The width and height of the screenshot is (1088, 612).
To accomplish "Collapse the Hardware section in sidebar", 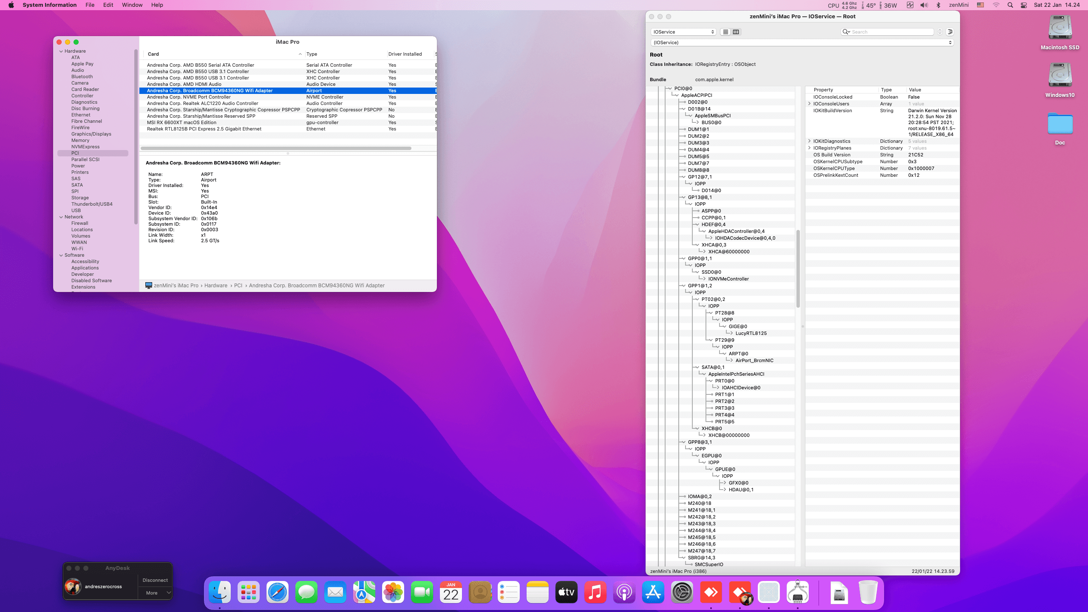I will point(61,51).
